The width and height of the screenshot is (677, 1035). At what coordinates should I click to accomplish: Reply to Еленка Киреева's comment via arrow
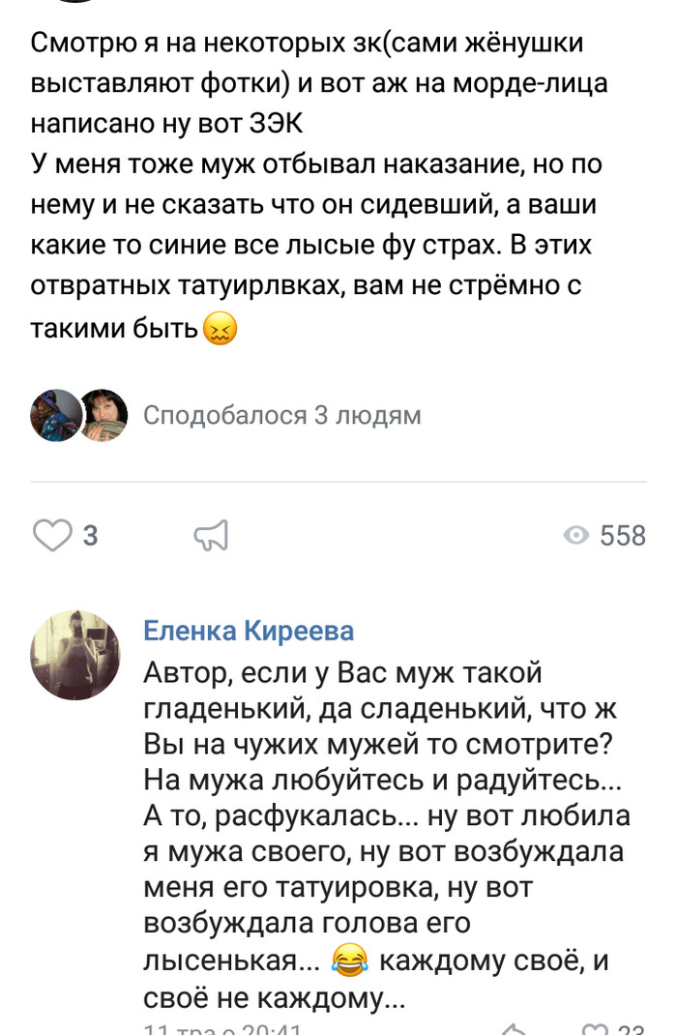pos(515,1029)
